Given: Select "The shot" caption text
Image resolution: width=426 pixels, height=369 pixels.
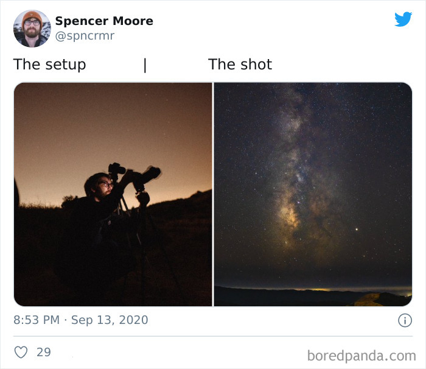Looking at the screenshot, I should tap(240, 65).
